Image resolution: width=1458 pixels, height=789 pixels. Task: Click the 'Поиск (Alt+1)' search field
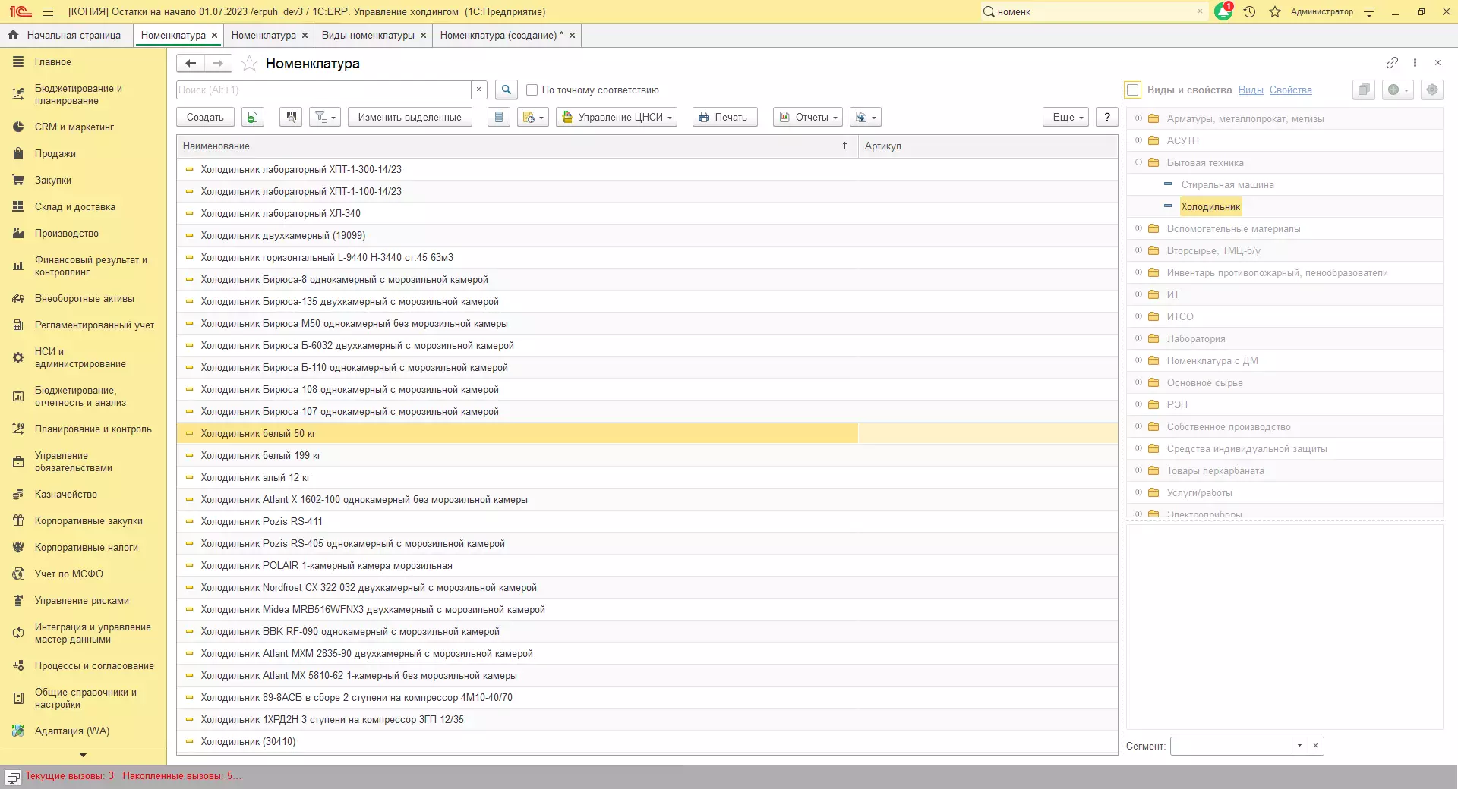coord(323,90)
